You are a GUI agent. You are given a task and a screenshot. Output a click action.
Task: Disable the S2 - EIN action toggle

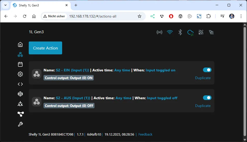pos(207,70)
